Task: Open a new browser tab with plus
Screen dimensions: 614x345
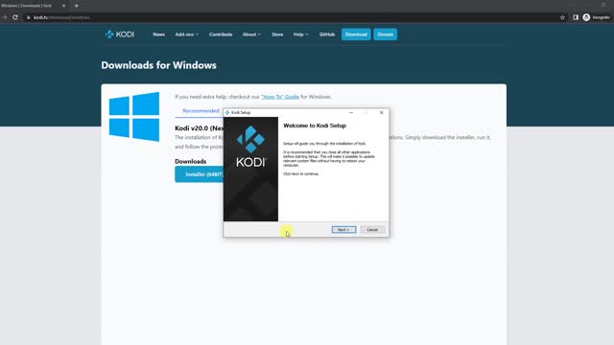Action: [x=77, y=6]
